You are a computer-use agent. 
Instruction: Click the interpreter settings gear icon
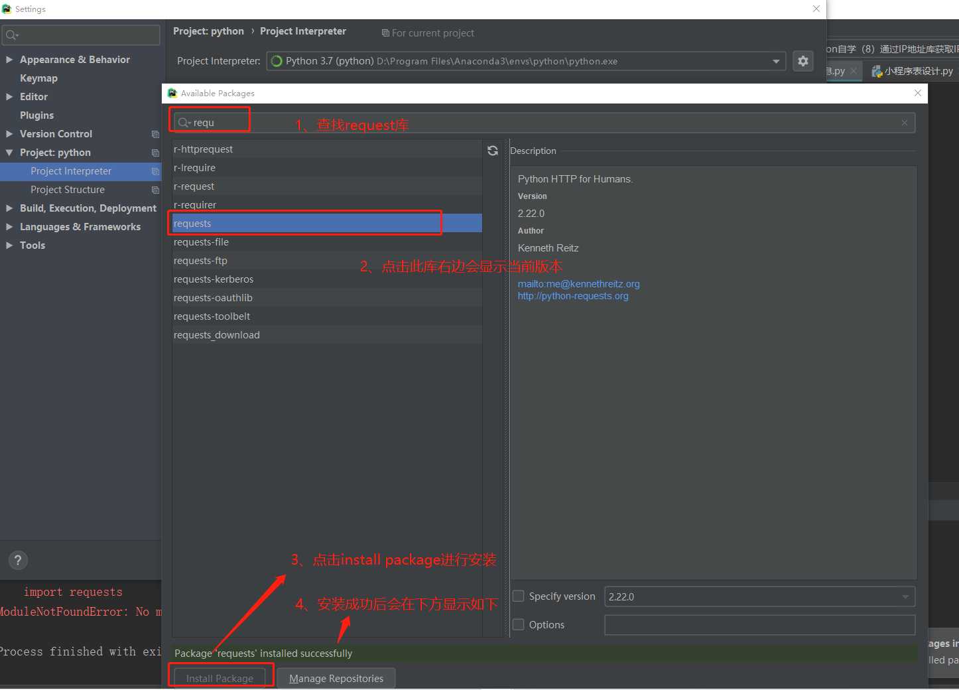coord(803,61)
